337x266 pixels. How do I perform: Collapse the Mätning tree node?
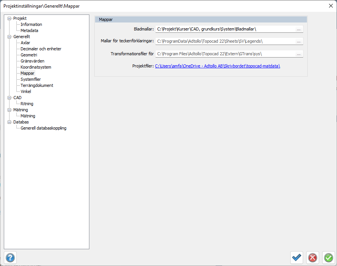[x=10, y=110]
